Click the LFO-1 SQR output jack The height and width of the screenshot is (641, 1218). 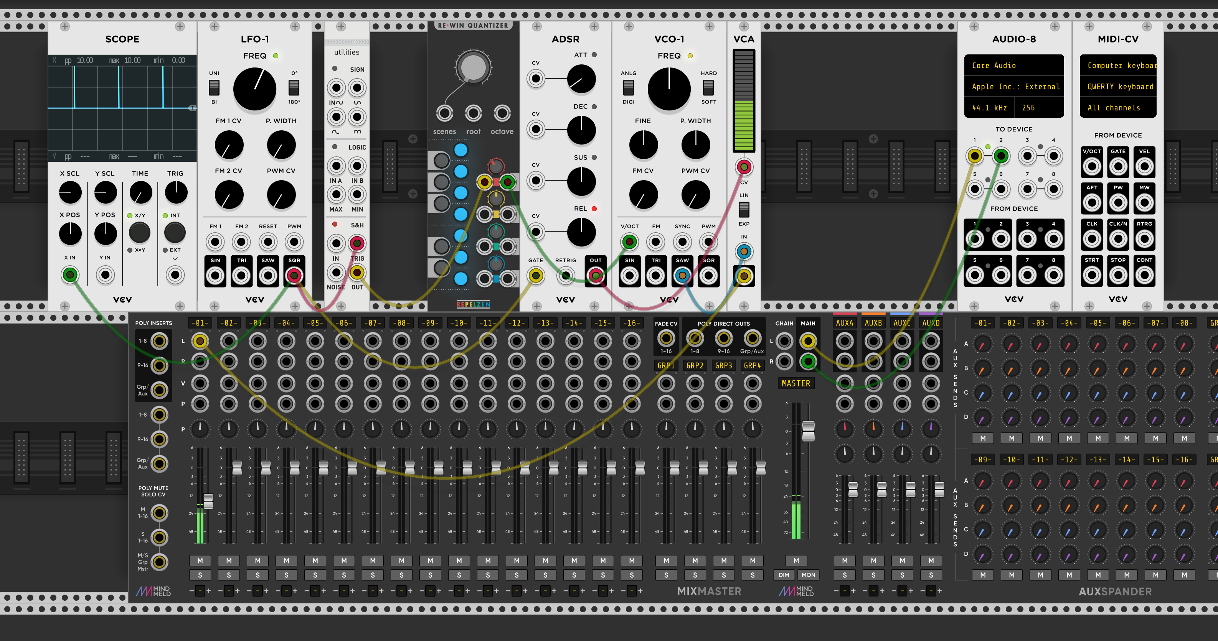point(294,275)
